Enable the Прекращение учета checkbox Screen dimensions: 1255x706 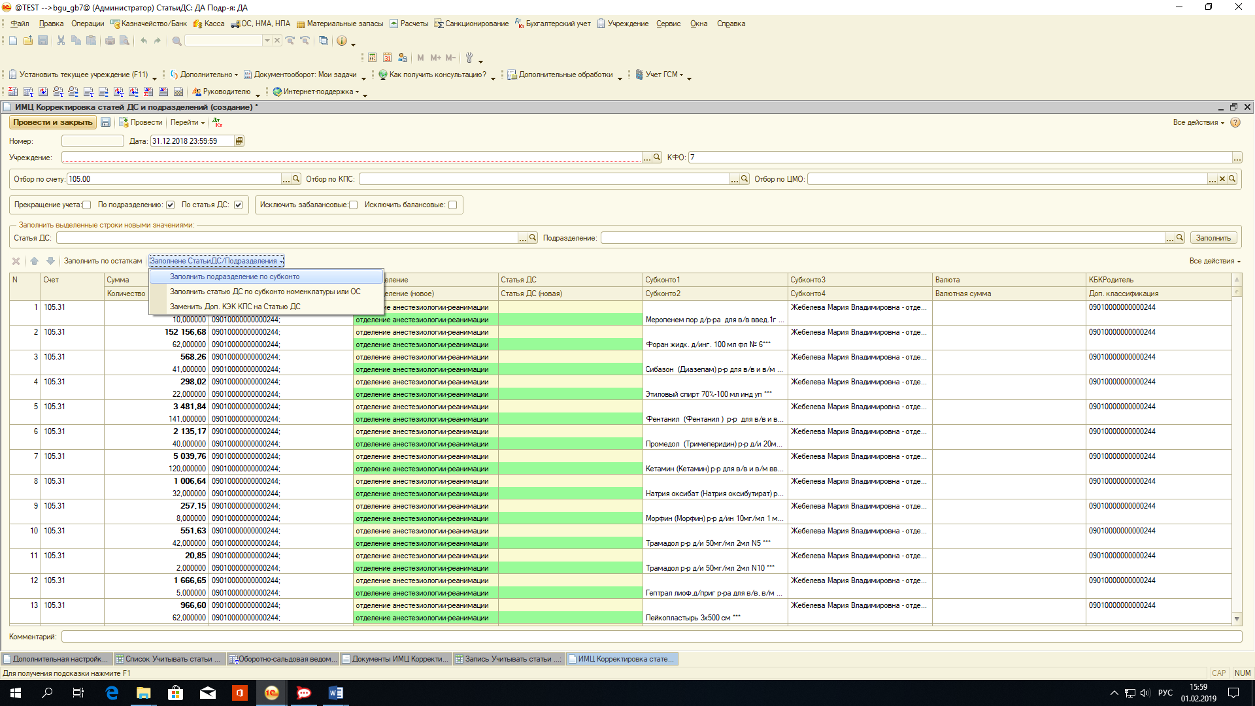pyautogui.click(x=87, y=205)
